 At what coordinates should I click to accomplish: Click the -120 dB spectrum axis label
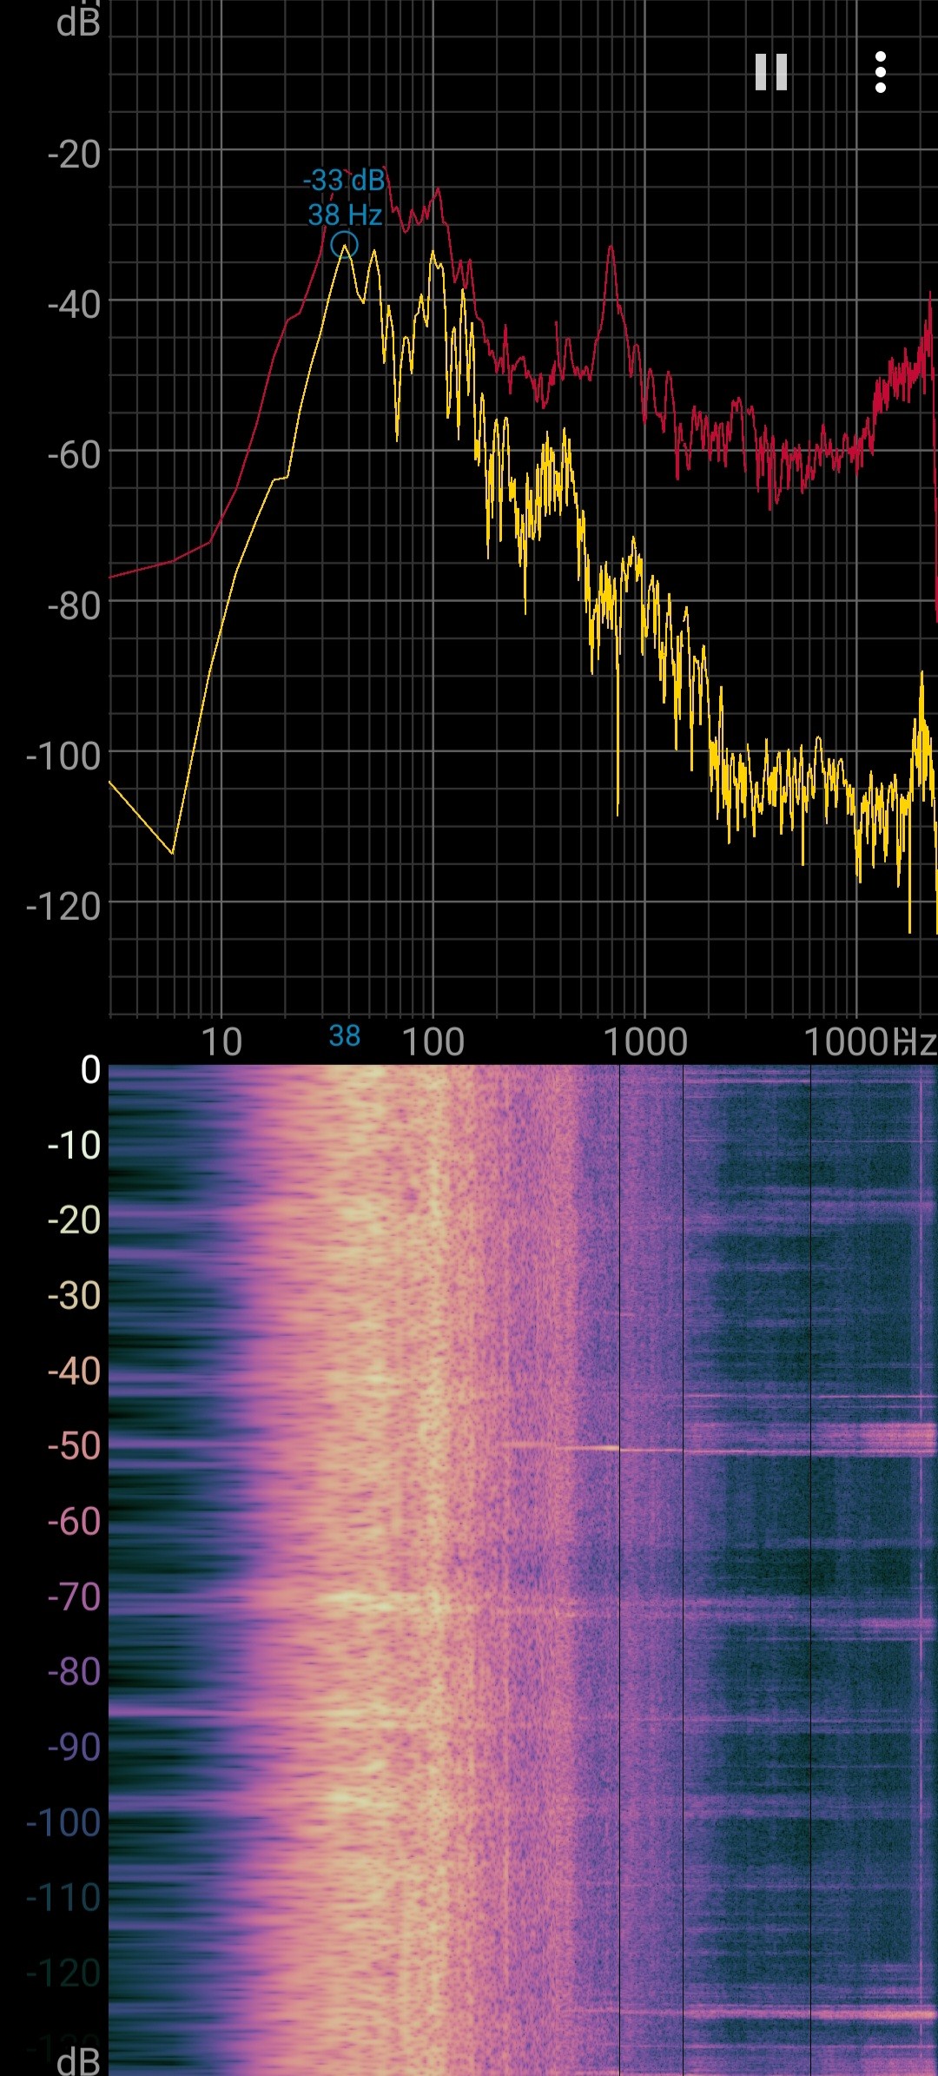coord(64,907)
